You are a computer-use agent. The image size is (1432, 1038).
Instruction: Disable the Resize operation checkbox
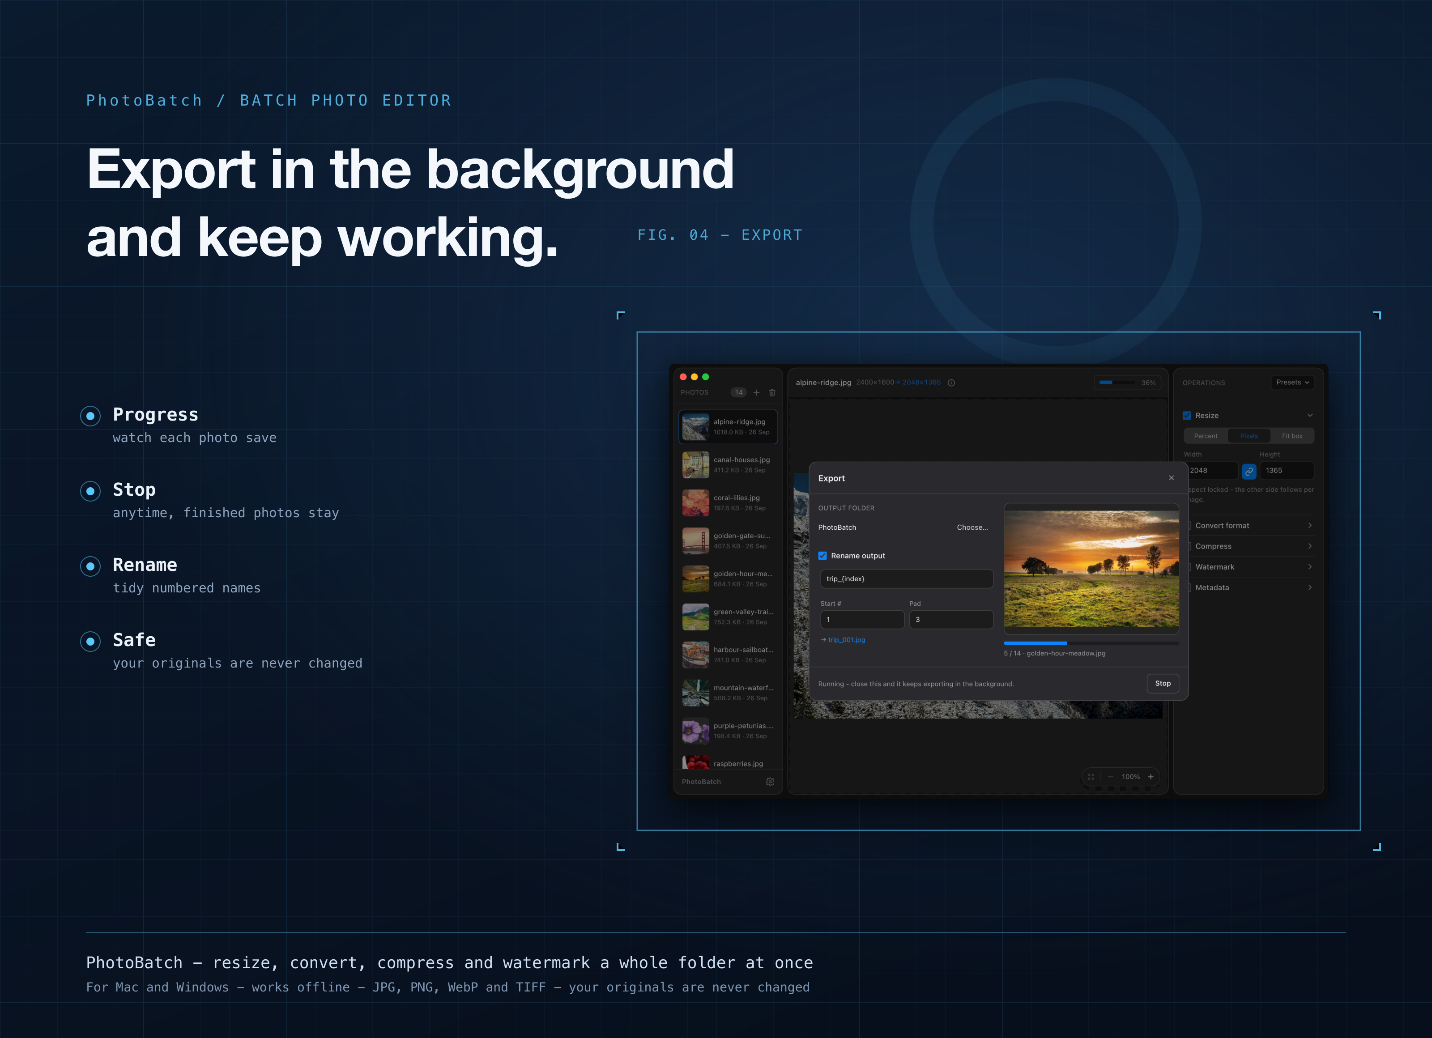pyautogui.click(x=1186, y=416)
